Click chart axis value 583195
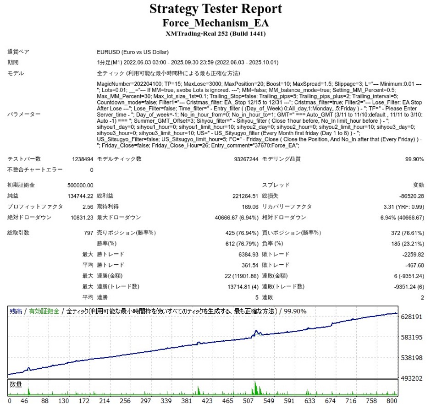Viewport: 431px width, 404px height. (411, 337)
